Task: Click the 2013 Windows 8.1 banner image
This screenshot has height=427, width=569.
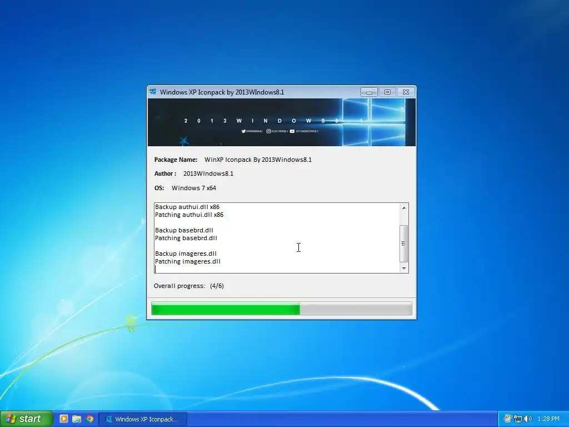Action: (x=282, y=122)
